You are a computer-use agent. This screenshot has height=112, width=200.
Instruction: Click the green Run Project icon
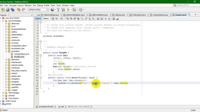click(x=68, y=10)
